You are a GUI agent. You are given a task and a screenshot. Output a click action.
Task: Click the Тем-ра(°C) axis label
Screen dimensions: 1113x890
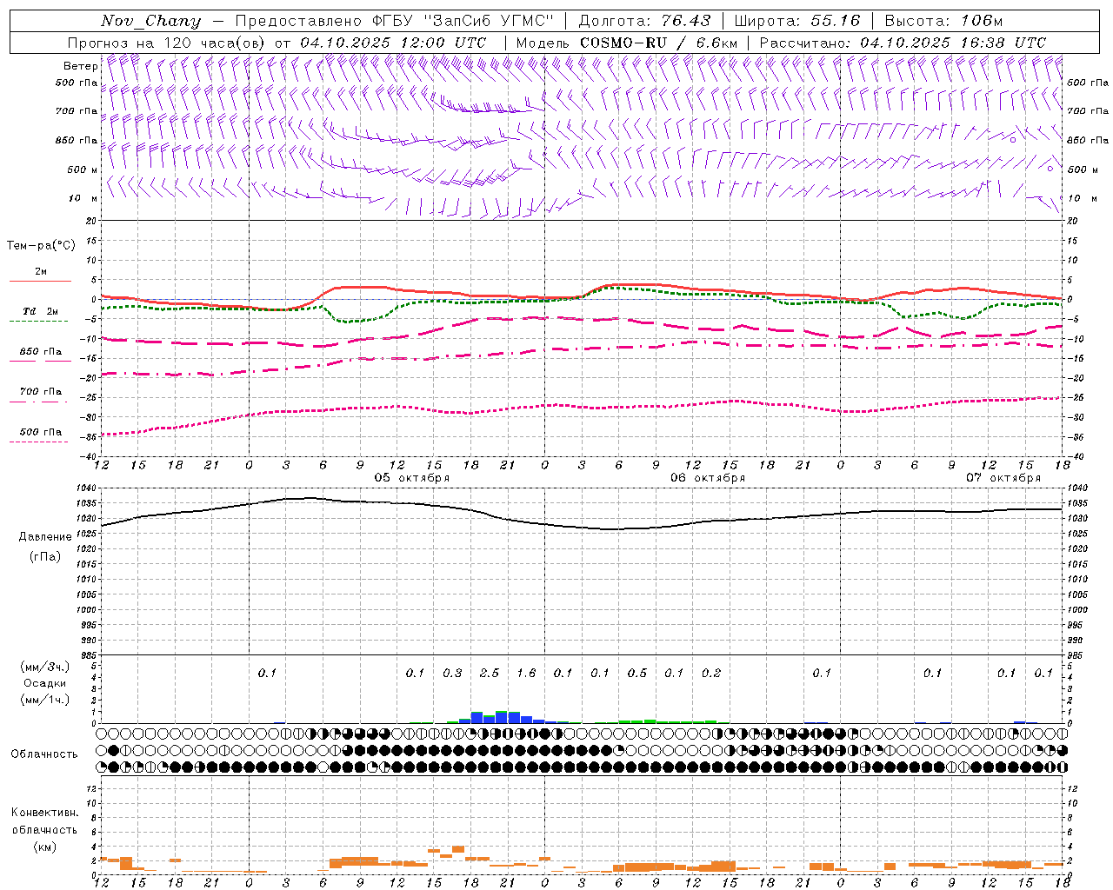pyautogui.click(x=41, y=246)
